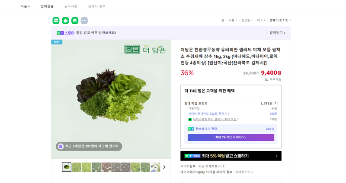Select the fifth thumbnail image
Screen dimensions: 346x183
[106, 167]
